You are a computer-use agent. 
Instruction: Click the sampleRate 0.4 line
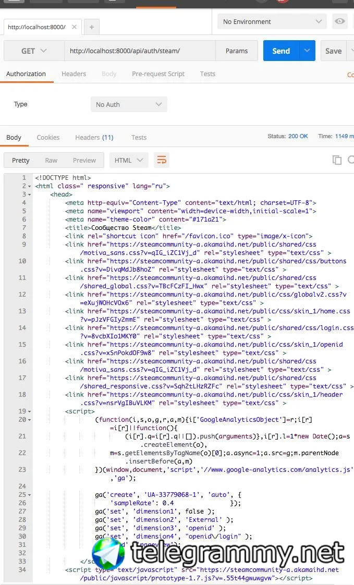pos(175,503)
